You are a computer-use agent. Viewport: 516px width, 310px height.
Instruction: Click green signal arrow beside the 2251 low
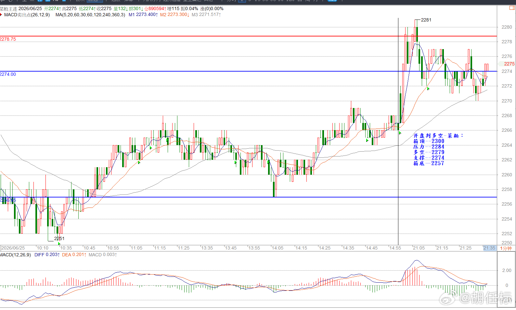pyautogui.click(x=59, y=243)
